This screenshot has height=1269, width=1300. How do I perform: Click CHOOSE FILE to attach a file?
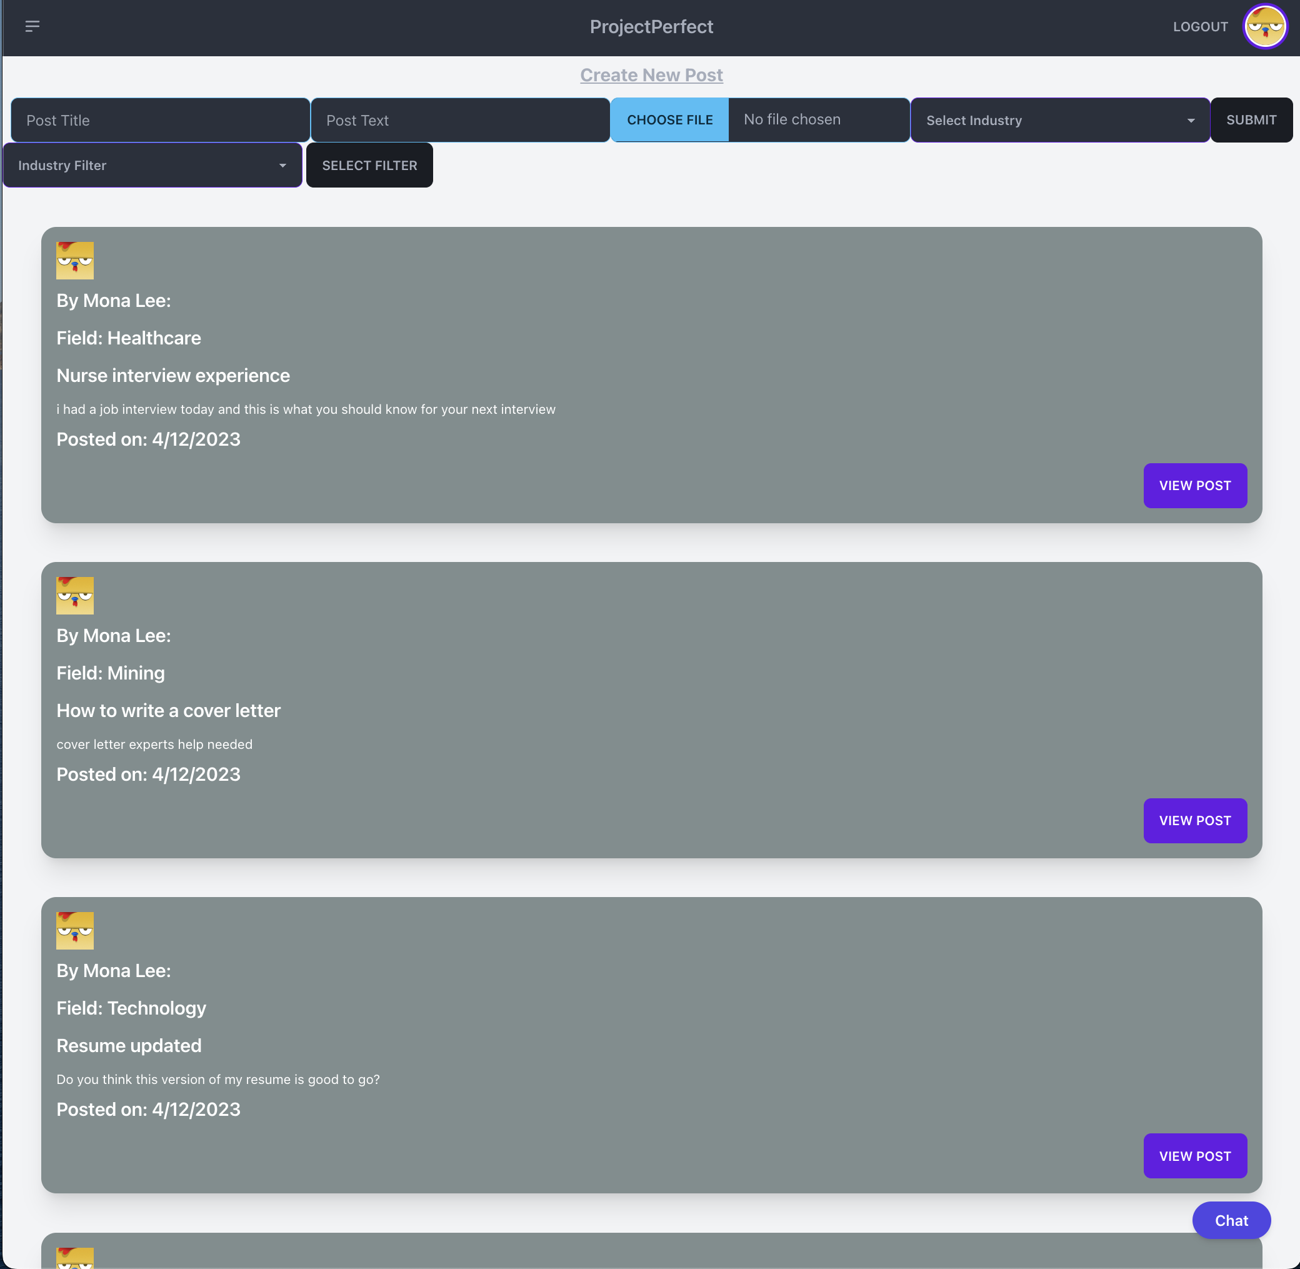click(x=669, y=120)
